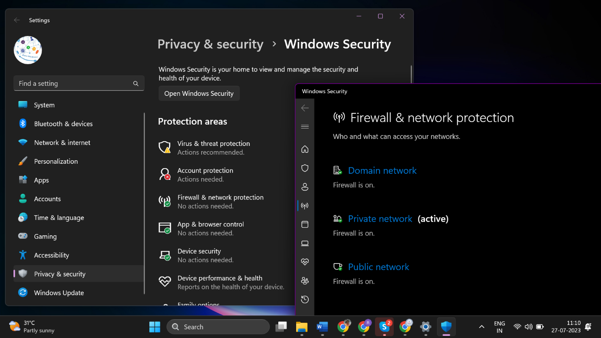Open the Windows Start menu

coord(155,327)
